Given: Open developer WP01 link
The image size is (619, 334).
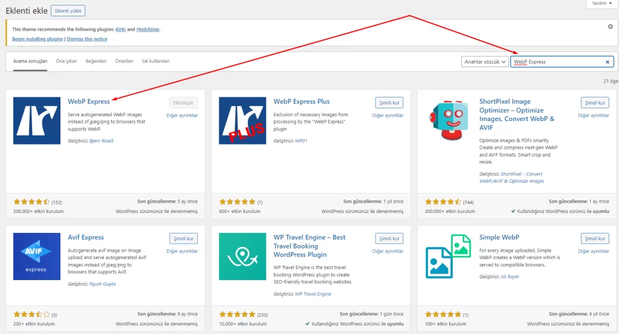Looking at the screenshot, I should point(301,141).
